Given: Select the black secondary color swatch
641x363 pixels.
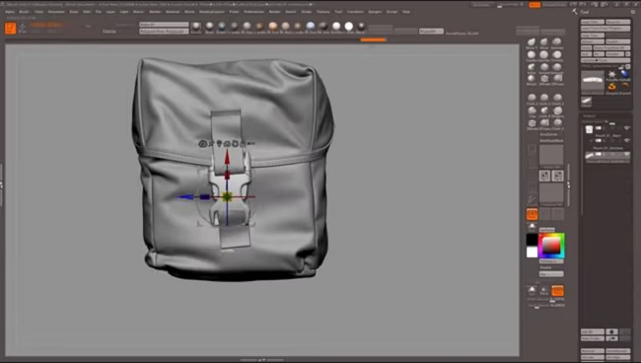Looking at the screenshot, I should click(x=532, y=240).
